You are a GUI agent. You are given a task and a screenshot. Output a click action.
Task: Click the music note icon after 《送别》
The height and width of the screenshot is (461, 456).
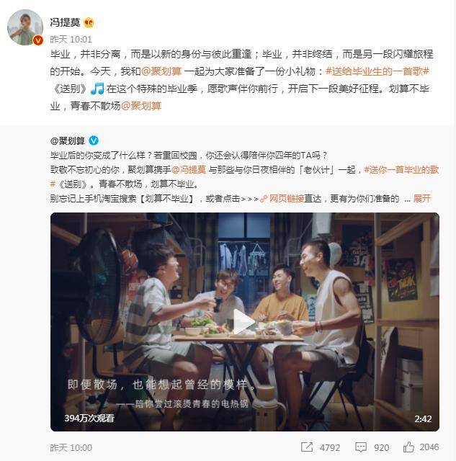coord(97,89)
